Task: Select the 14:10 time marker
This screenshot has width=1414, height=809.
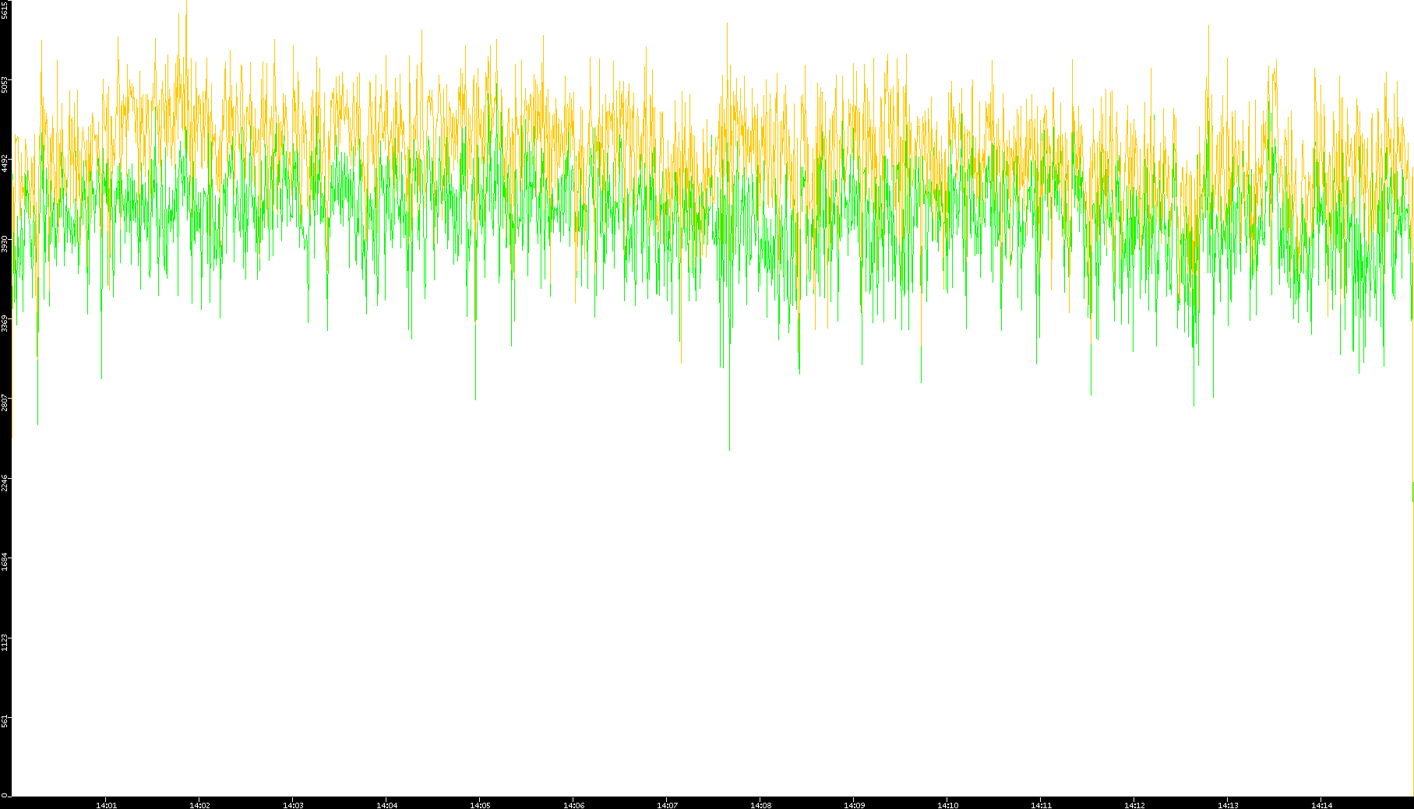Action: click(947, 805)
